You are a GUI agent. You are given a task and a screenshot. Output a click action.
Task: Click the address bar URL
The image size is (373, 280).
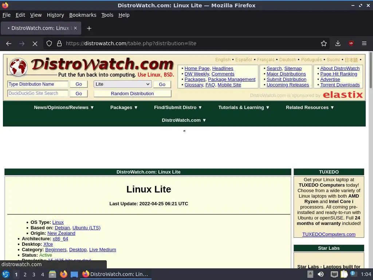coord(131,44)
